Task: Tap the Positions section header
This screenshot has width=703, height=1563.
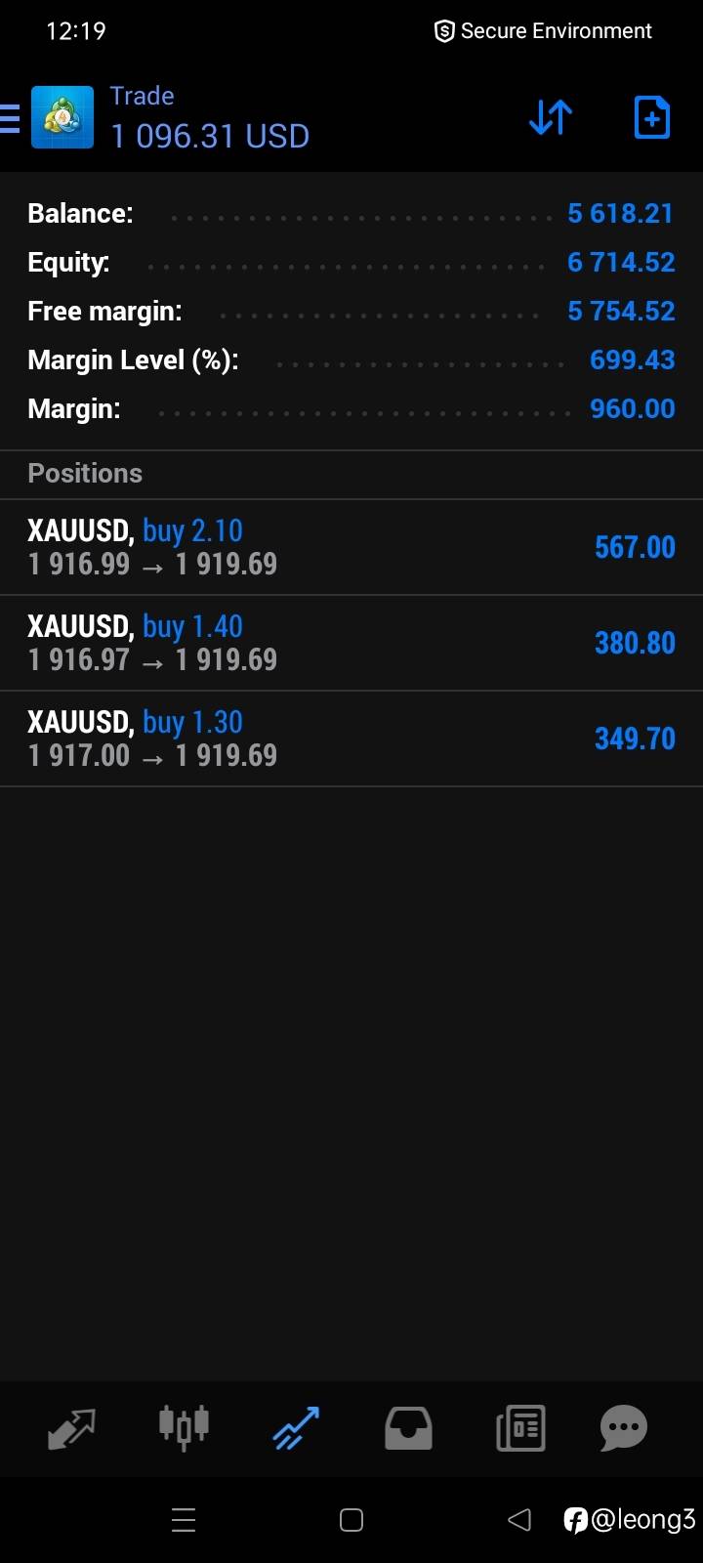Action: 85,474
